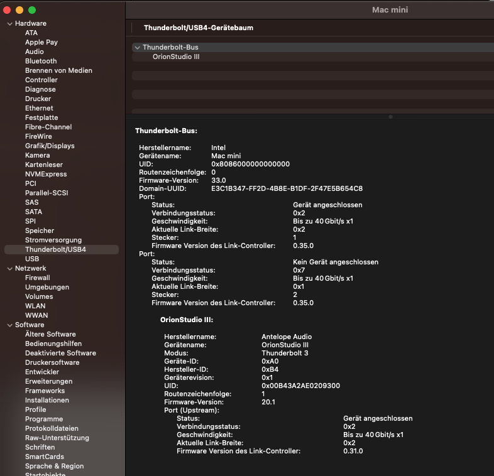Open Erweiterungen list
The image size is (494, 476).
point(49,382)
